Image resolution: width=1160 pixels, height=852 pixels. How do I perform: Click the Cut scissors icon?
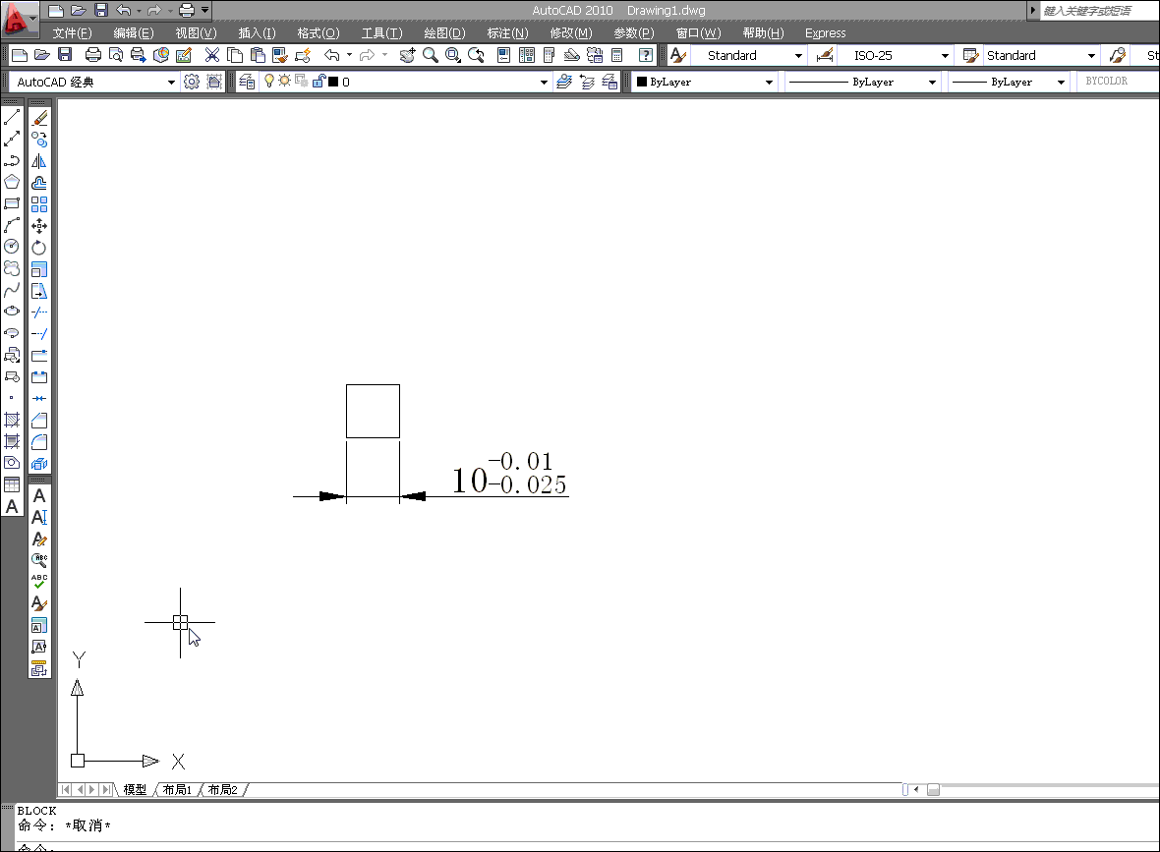tap(212, 55)
